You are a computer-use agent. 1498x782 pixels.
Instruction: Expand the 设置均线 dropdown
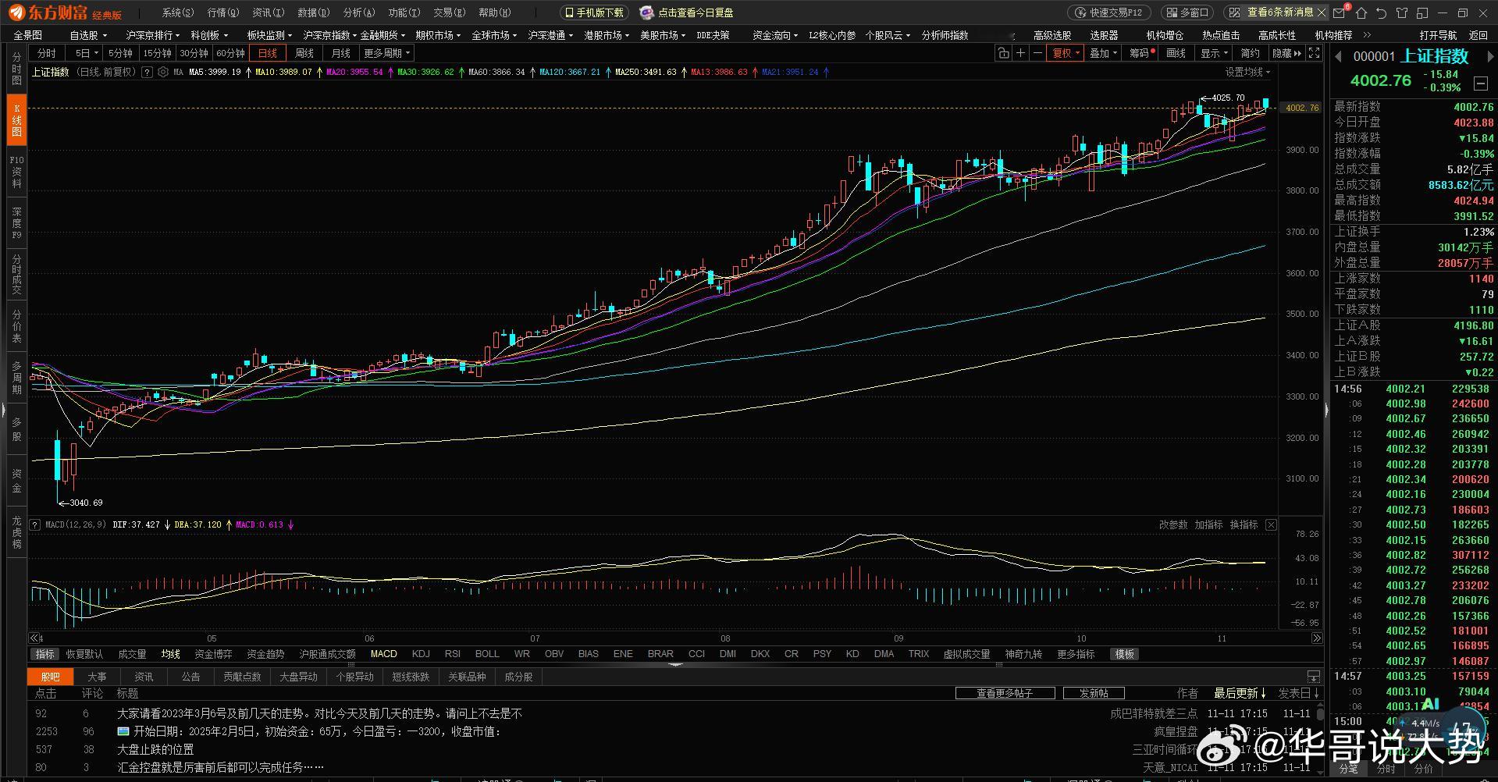point(1247,72)
